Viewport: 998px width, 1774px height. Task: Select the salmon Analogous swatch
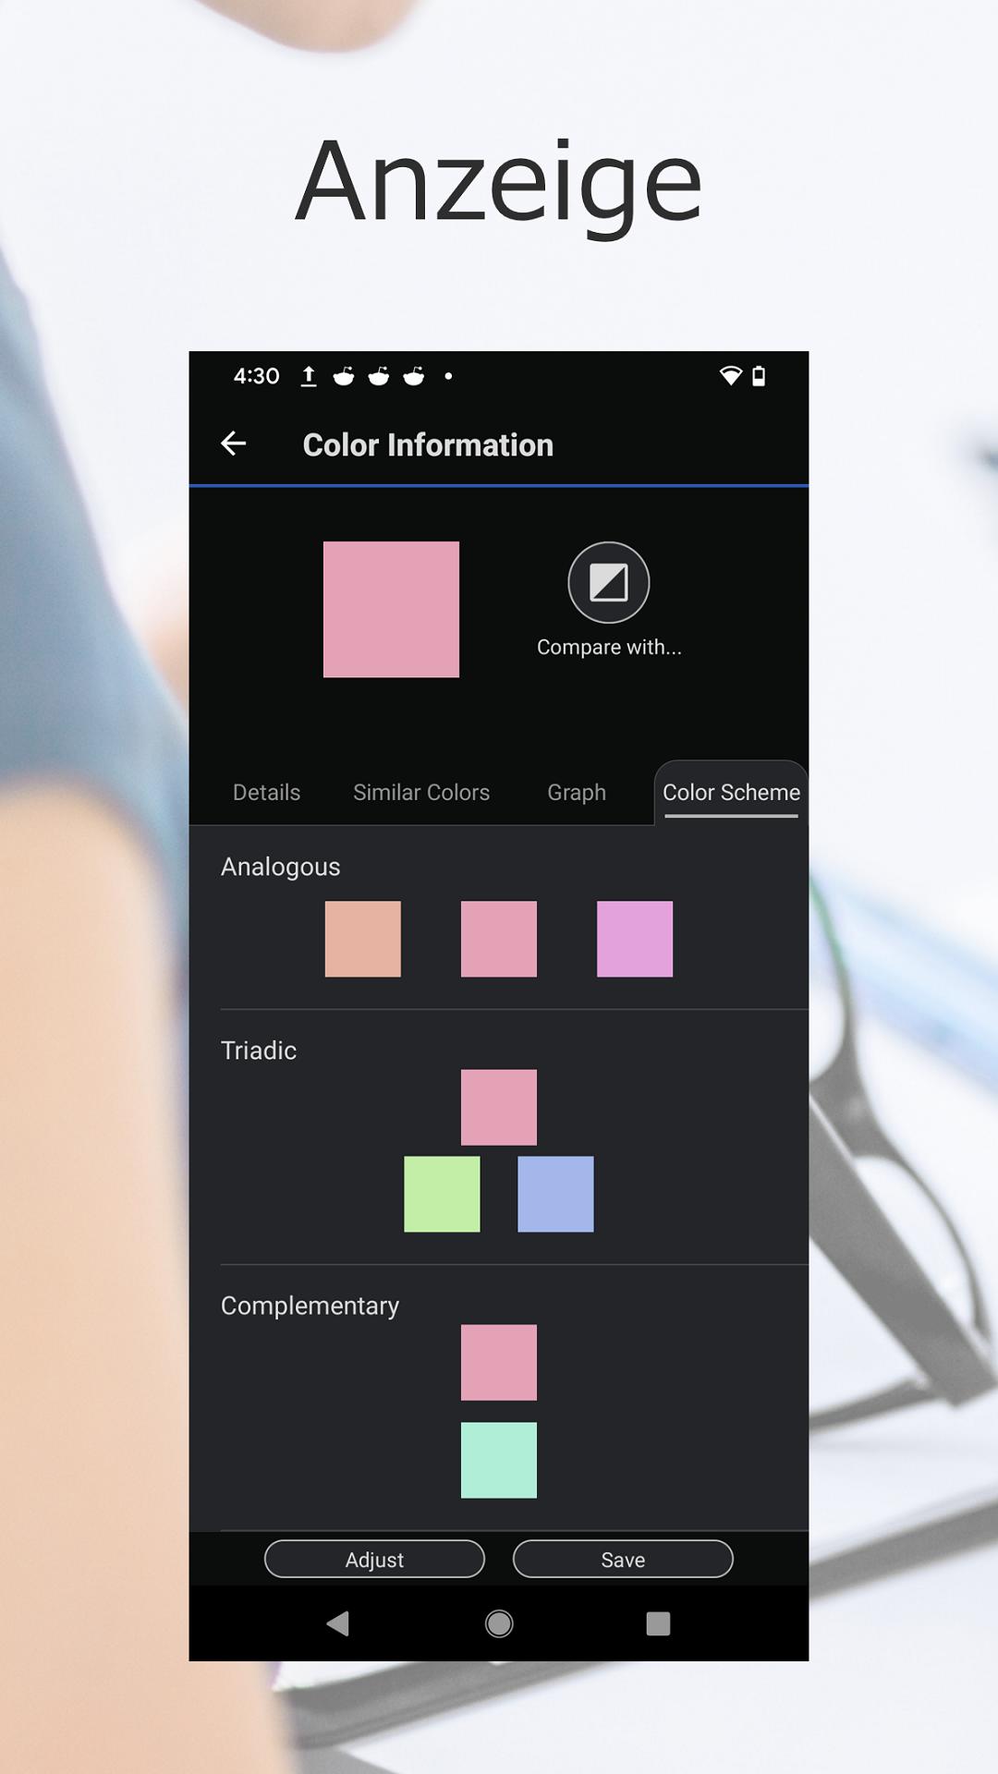(363, 939)
